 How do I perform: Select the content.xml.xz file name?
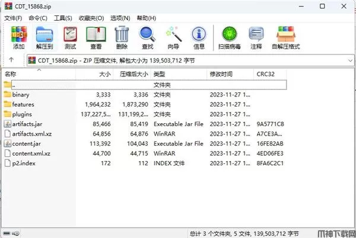tap(31, 153)
